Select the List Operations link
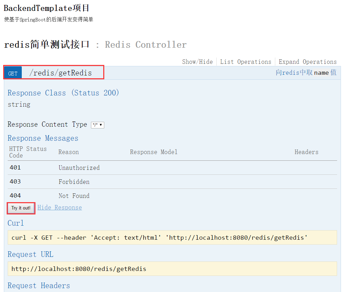The width and height of the screenshot is (342, 292). point(245,62)
